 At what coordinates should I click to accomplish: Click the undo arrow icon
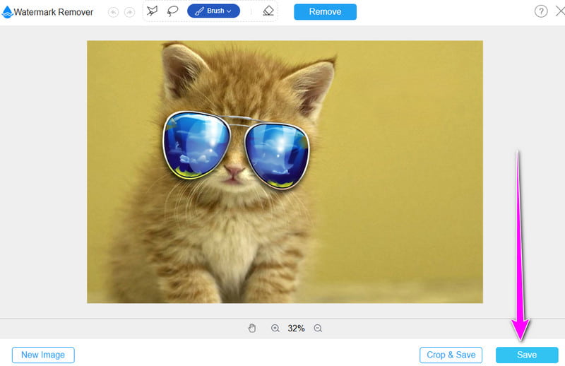pyautogui.click(x=113, y=11)
